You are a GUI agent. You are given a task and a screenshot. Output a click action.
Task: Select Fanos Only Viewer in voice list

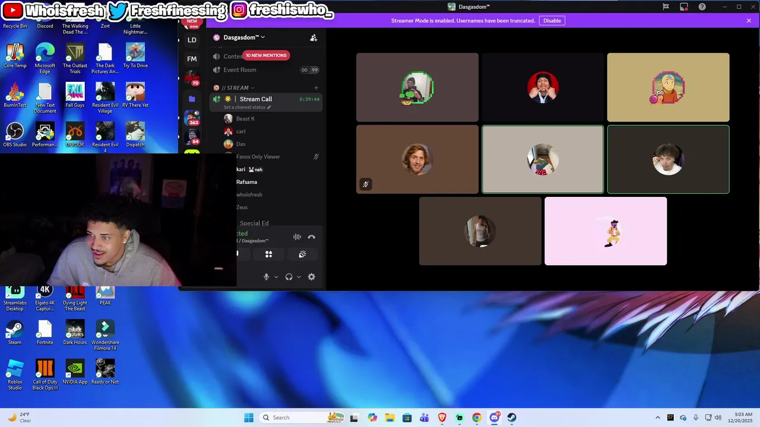pyautogui.click(x=258, y=157)
